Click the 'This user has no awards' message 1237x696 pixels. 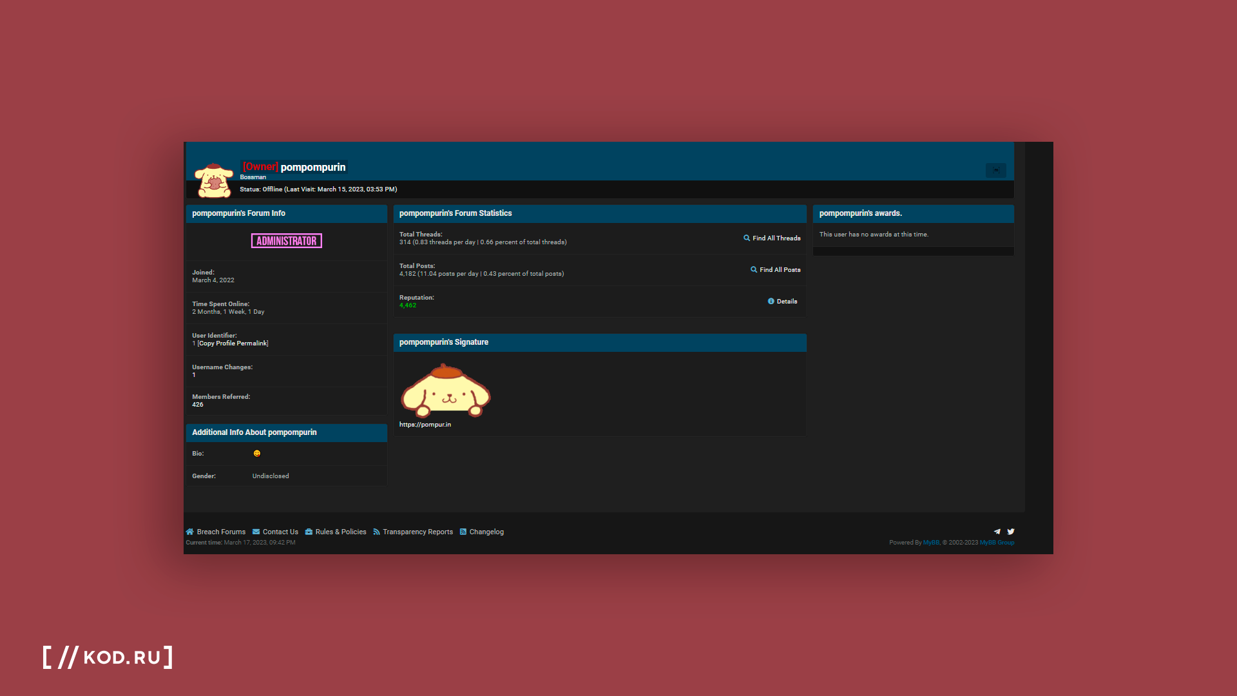874,235
